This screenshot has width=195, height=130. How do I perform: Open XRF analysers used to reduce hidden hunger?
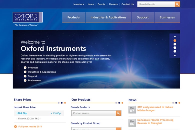click(x=155, y=109)
